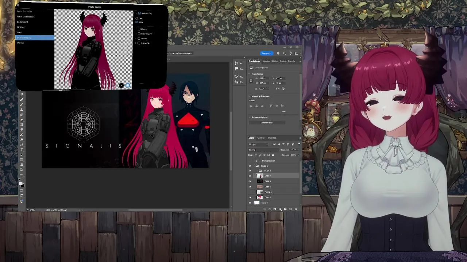The height and width of the screenshot is (262, 467).
Task: Open rotation angle dropdown
Action: (267, 88)
